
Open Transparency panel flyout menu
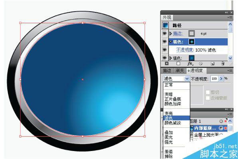[x=230, y=71]
